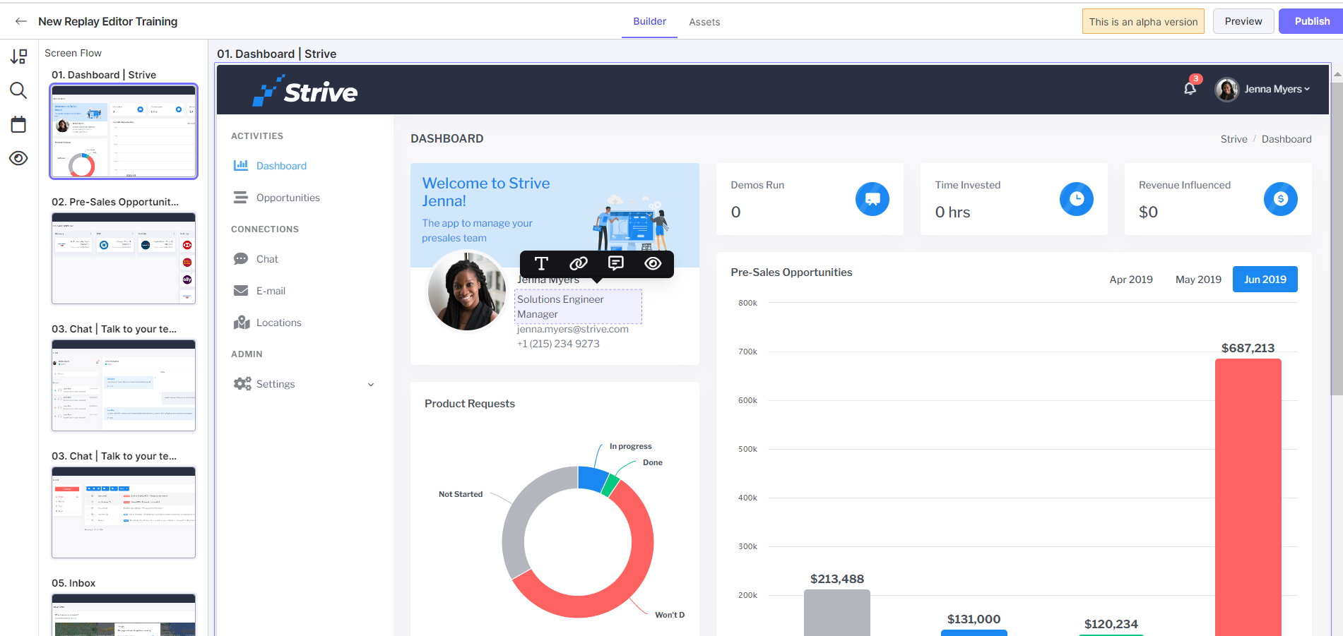
Task: Open Opportunities in the sidebar menu
Action: [x=288, y=198]
